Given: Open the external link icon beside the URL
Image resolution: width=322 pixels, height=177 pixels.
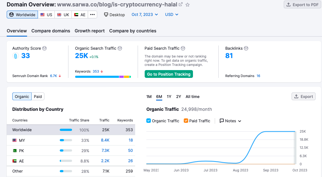Looking at the screenshot, I should tap(181, 4).
